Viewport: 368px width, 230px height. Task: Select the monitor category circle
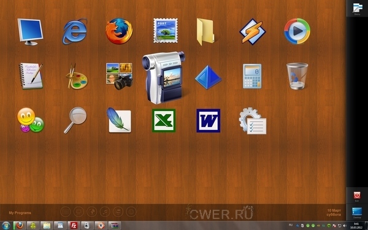tap(79, 212)
